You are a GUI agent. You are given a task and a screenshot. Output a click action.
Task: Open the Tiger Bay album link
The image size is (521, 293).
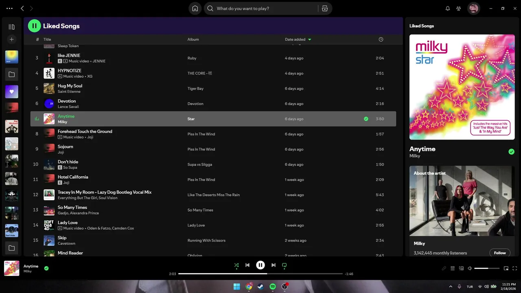click(195, 88)
